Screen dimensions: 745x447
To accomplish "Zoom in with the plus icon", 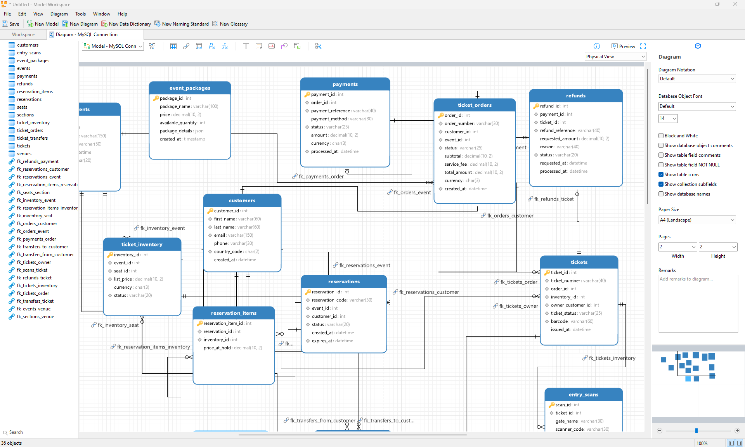I will [x=737, y=431].
